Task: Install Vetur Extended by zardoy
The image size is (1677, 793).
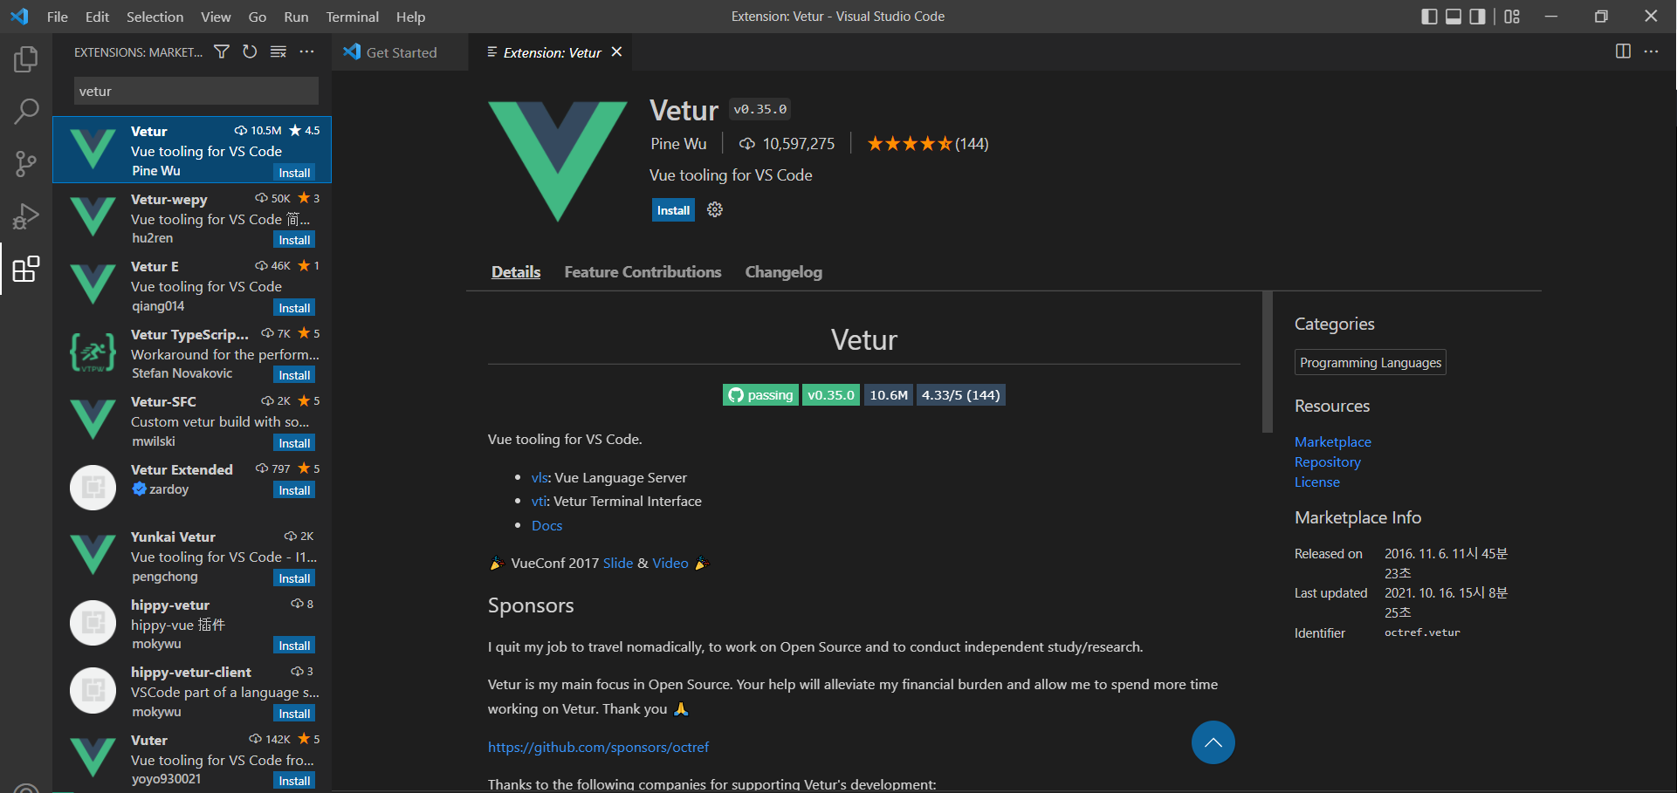Action: pyautogui.click(x=294, y=490)
